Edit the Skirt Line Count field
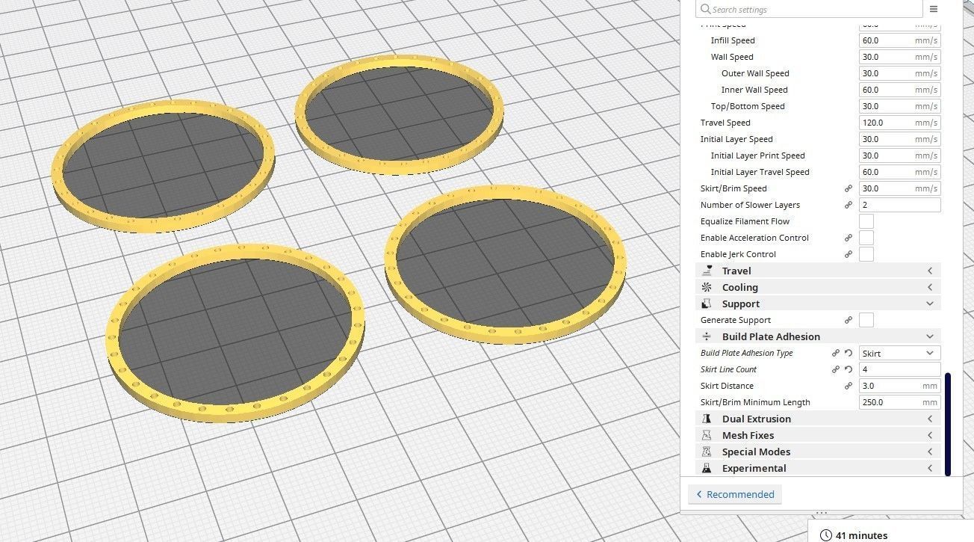 pyautogui.click(x=900, y=369)
